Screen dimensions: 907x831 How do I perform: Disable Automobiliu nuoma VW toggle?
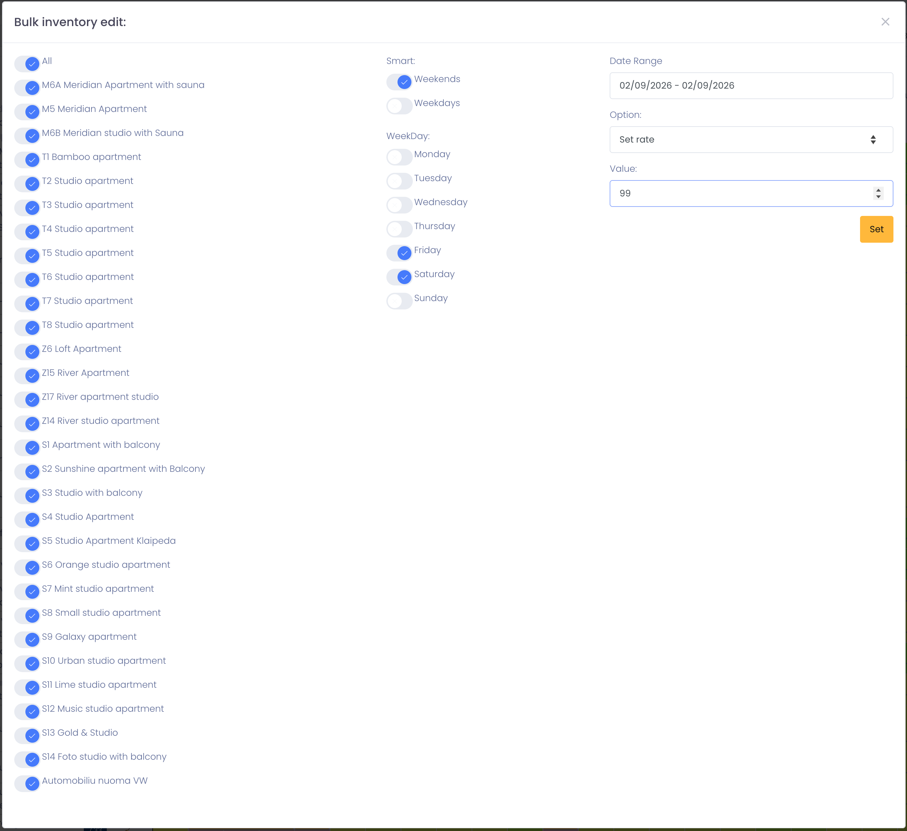coord(27,784)
